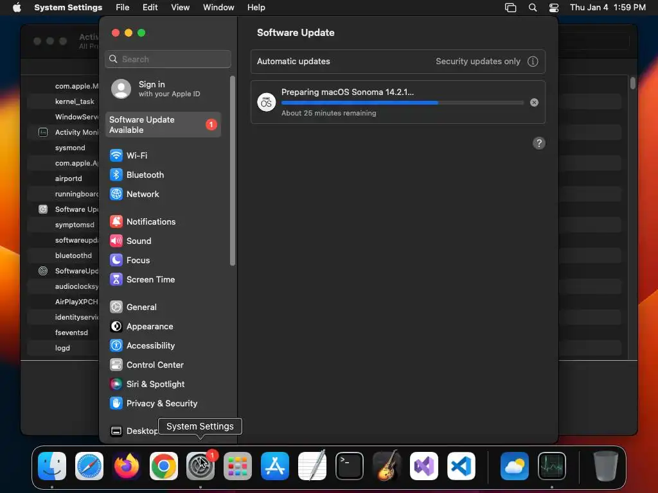Screen dimensions: 658x493
Task: Launch Google Chrome from the Dock
Action: coord(164,466)
